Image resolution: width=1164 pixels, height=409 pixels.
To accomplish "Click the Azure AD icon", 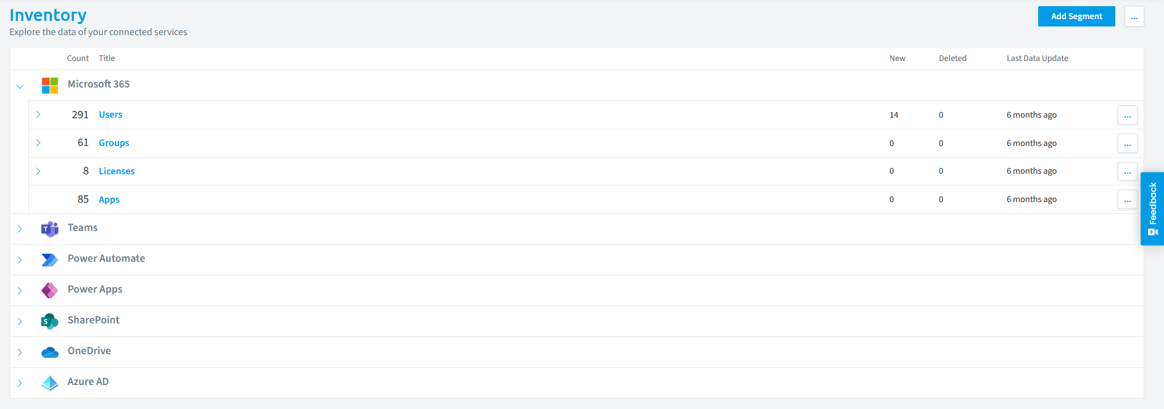I will pyautogui.click(x=50, y=383).
